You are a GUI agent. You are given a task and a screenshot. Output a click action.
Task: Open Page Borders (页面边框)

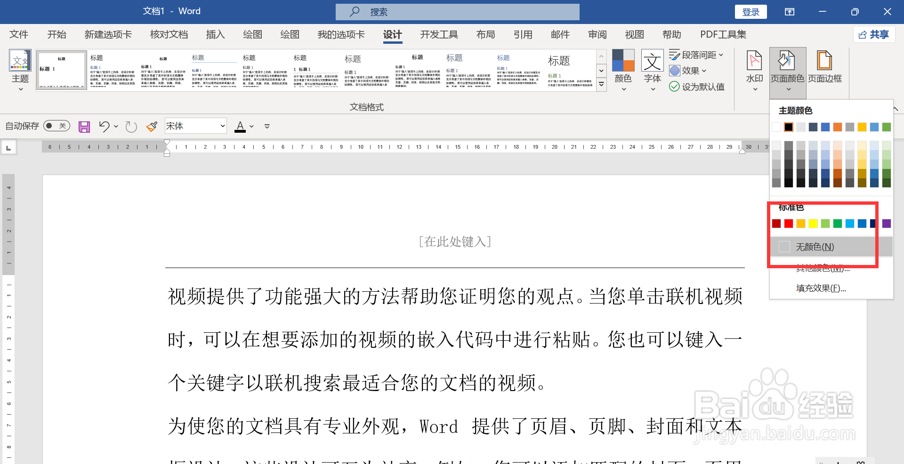tap(825, 67)
